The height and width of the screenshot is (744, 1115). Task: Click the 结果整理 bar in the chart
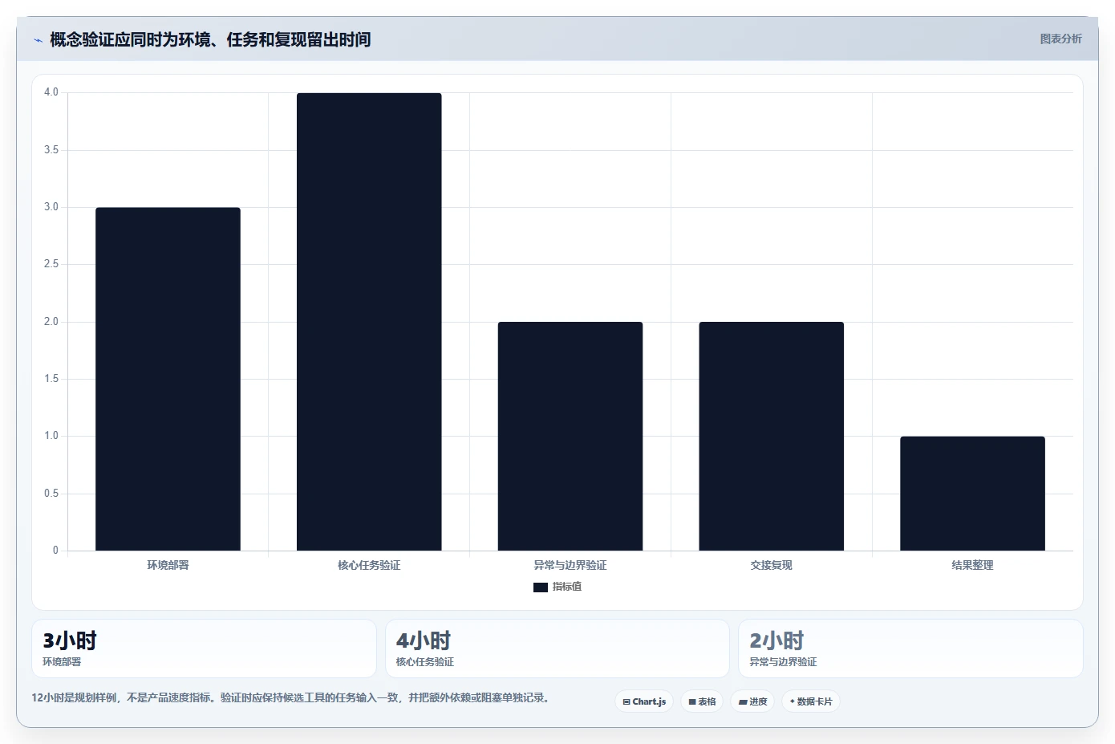(x=972, y=494)
